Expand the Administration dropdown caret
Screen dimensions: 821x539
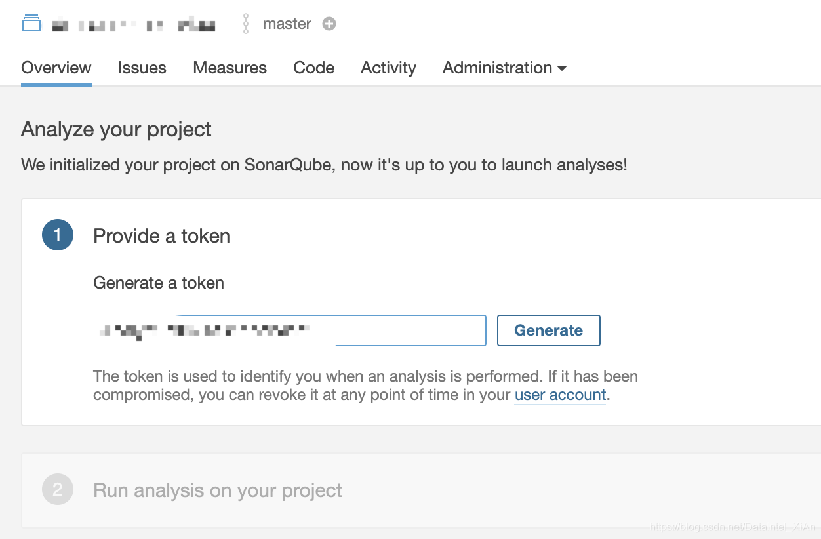point(562,68)
